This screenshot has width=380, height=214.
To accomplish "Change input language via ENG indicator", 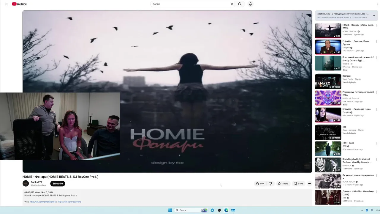I will click(378, 210).
